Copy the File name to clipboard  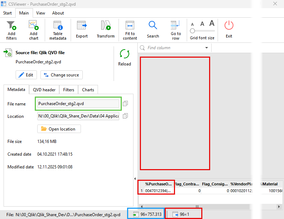point(125,103)
